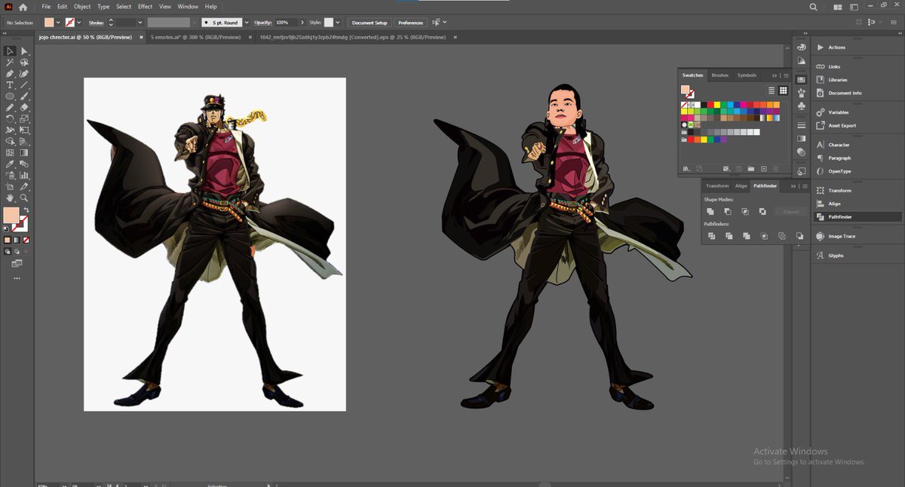905x487 pixels.
Task: Expand the Opacity arrow
Action: coord(302,23)
